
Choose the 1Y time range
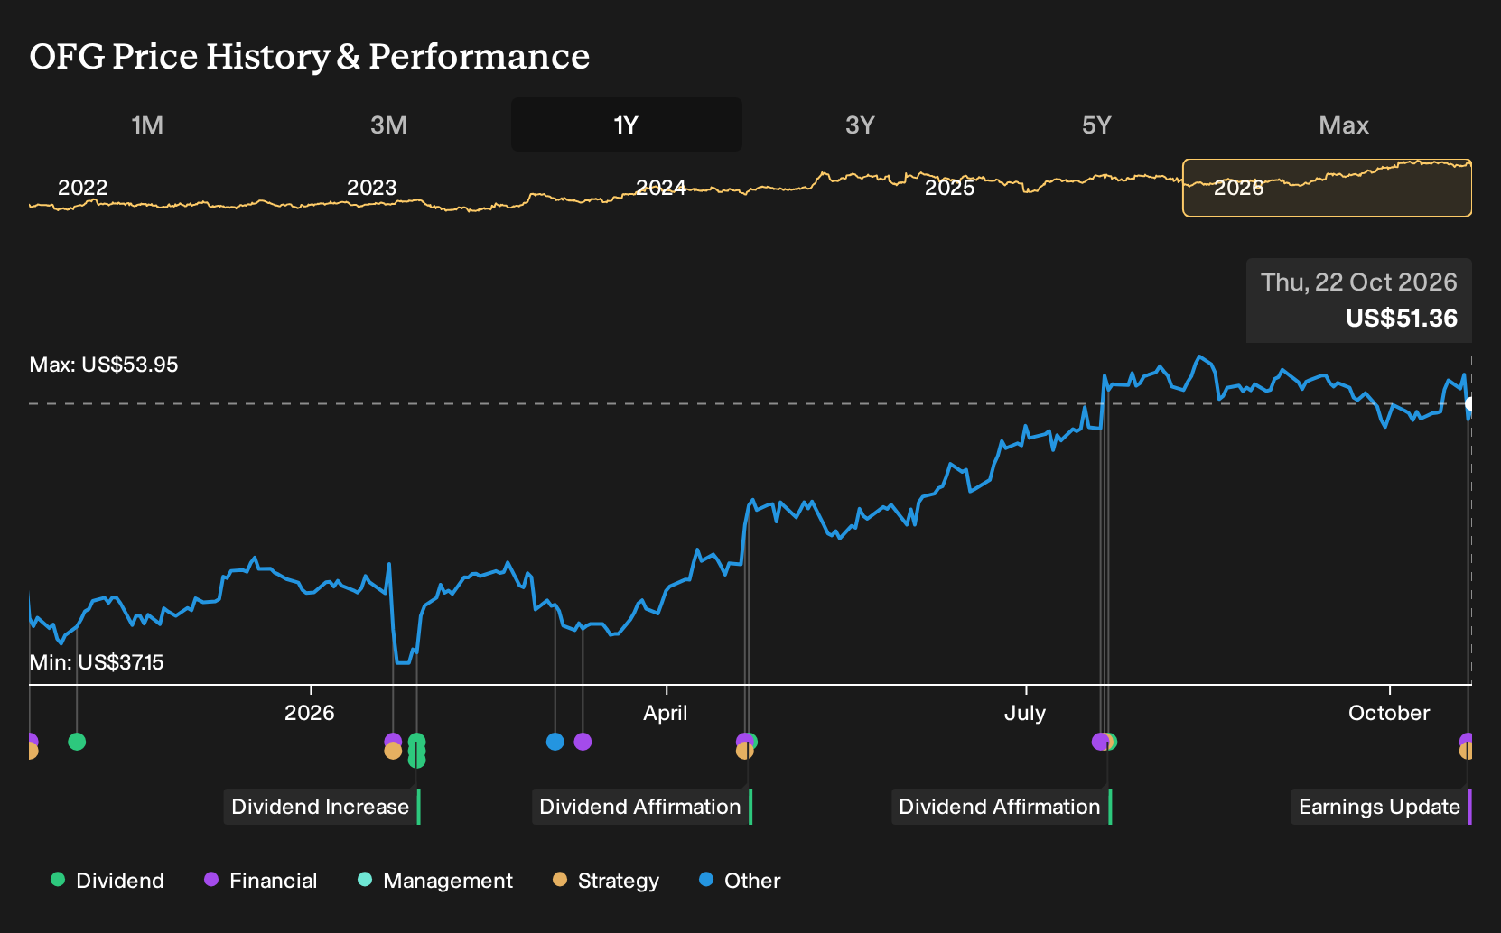tap(626, 125)
